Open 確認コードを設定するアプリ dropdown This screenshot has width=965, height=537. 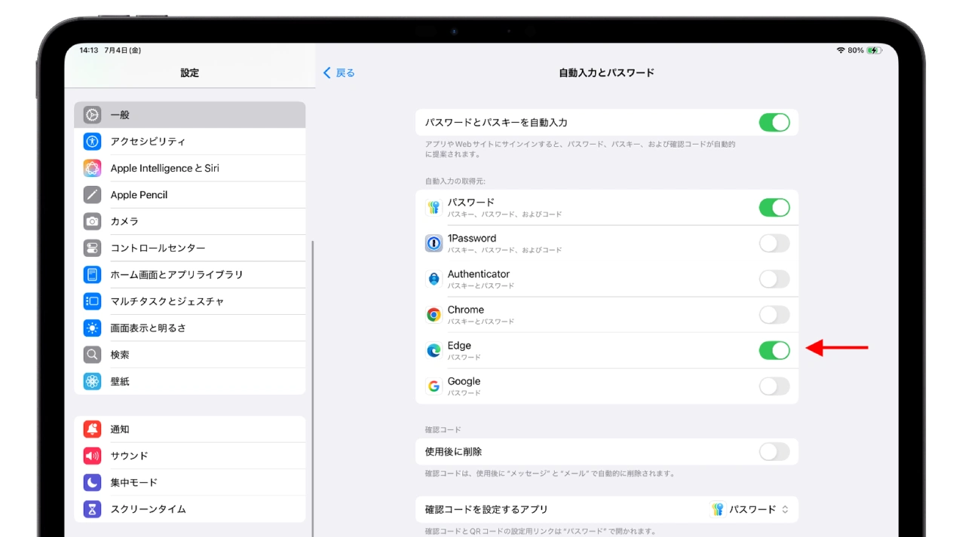coord(751,509)
